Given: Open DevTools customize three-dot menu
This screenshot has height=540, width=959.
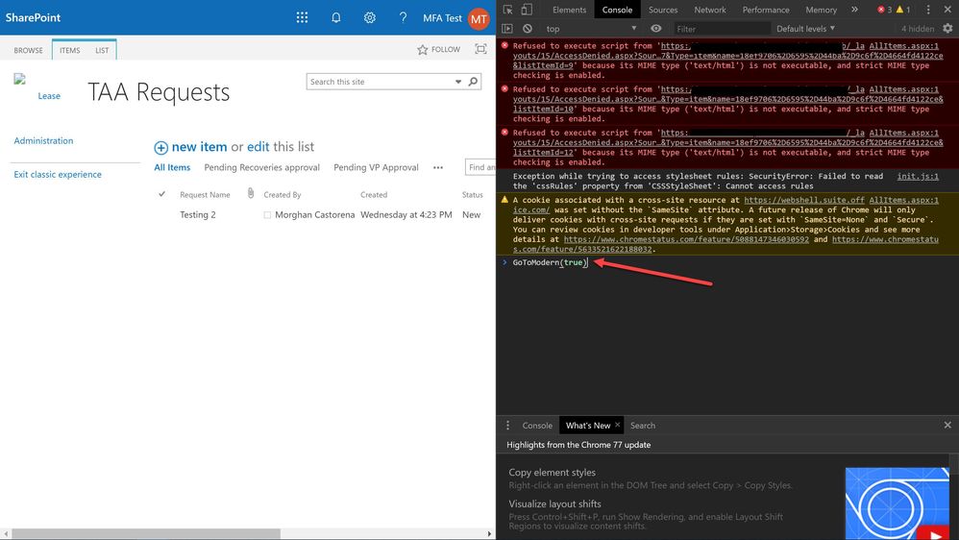Looking at the screenshot, I should click(928, 10).
